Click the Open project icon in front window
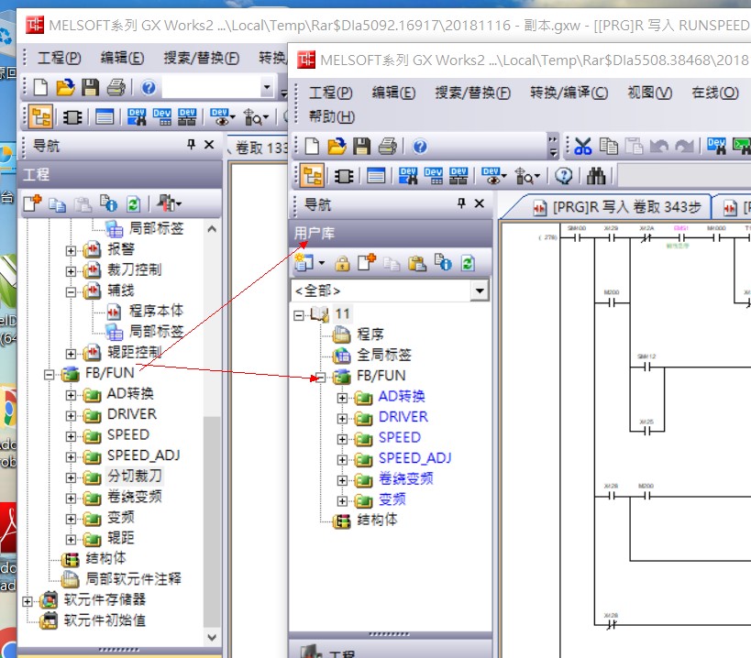Screen dimensions: 751x658 [x=337, y=147]
